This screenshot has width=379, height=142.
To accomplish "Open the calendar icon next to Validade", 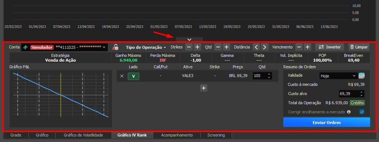I will point(362,76).
